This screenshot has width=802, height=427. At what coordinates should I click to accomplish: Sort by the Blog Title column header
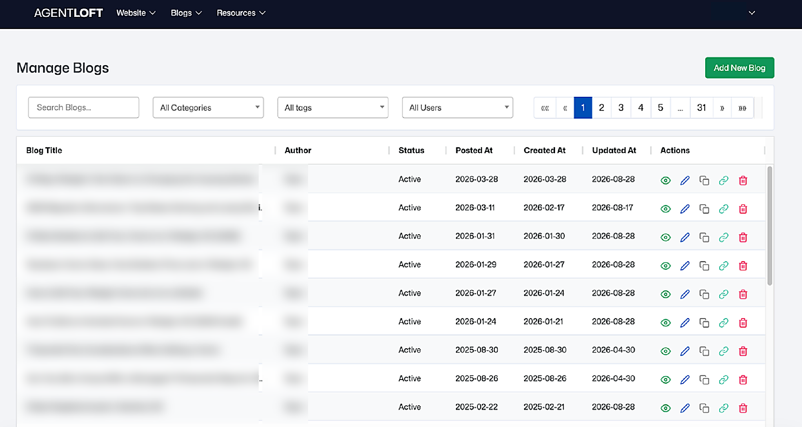coord(44,150)
